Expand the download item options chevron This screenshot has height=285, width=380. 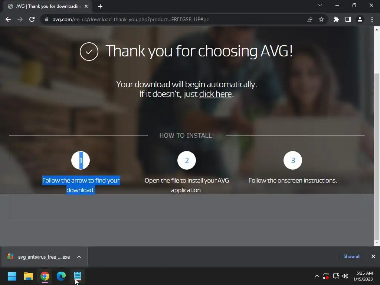[x=79, y=257]
